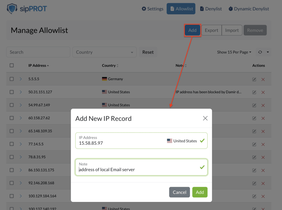This screenshot has height=210, width=282.
Task: Check the box for 5.5.5.5
Action: [x=12, y=79]
